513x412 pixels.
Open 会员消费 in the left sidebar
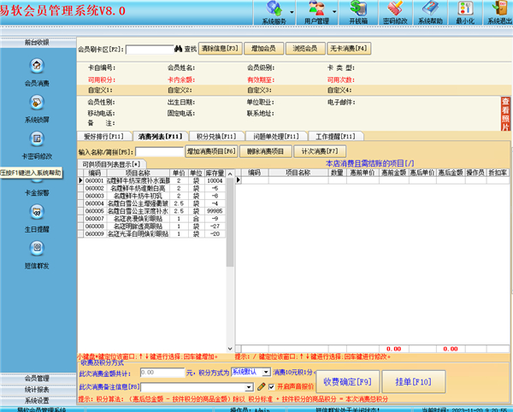pyautogui.click(x=38, y=67)
